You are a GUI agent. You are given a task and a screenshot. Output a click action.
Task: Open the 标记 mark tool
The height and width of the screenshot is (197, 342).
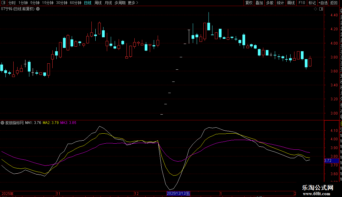[312, 3]
